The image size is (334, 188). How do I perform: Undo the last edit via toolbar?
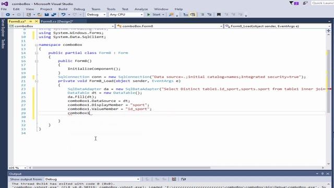point(63,15)
